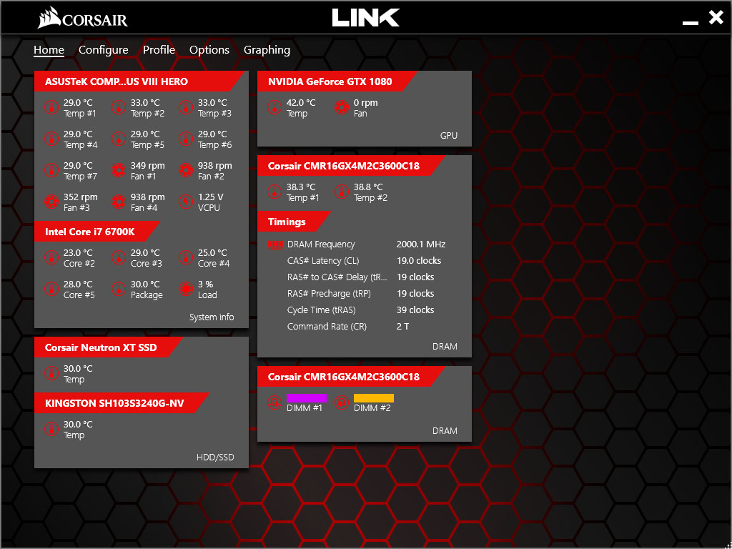Close the Corsair Link window
Image resolution: width=732 pixels, height=549 pixels.
point(716,17)
